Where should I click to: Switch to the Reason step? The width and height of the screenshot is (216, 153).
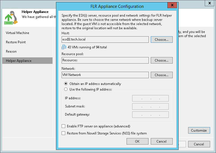(x=11, y=51)
